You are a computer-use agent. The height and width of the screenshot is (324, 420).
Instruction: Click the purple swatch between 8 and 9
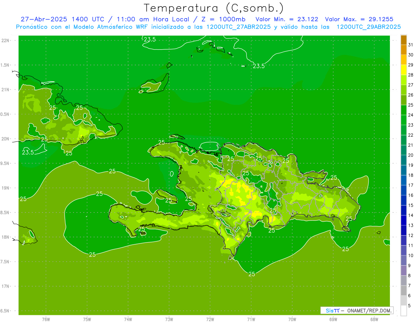click(404, 270)
